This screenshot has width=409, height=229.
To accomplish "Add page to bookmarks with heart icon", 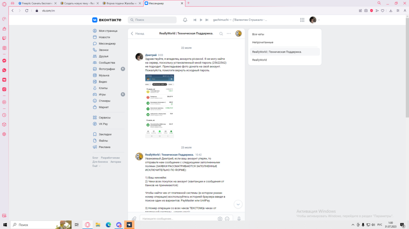I will (x=383, y=11).
